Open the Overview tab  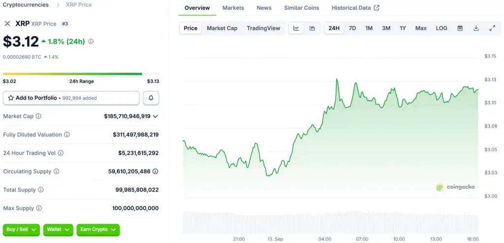pyautogui.click(x=197, y=8)
